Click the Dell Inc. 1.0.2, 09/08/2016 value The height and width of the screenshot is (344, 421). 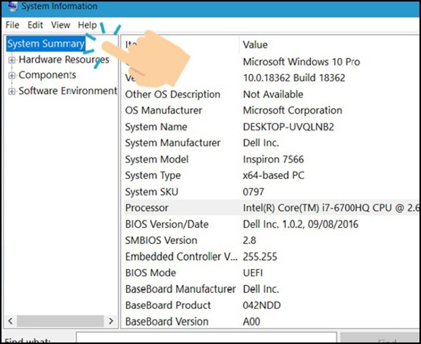(x=300, y=224)
